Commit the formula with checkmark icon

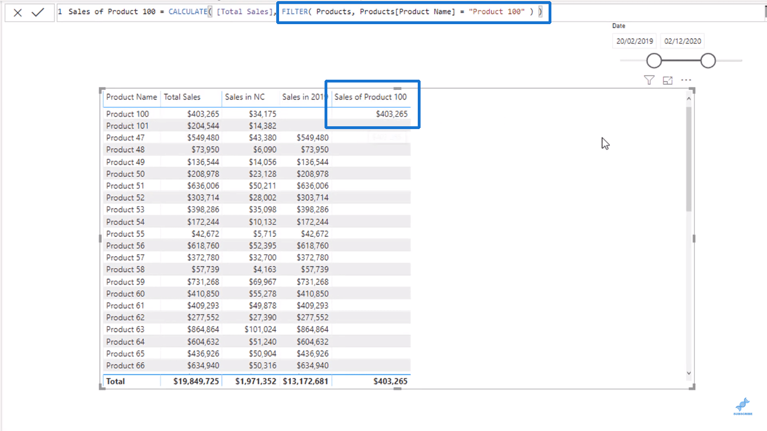(x=38, y=12)
